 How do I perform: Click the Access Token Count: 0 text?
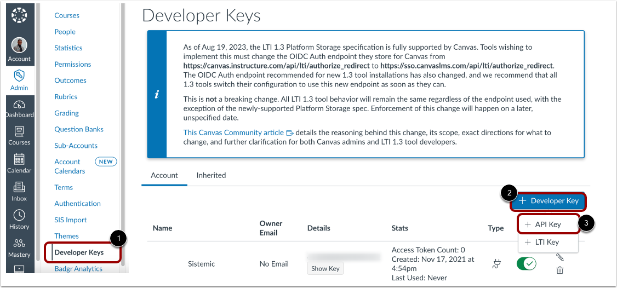429,250
